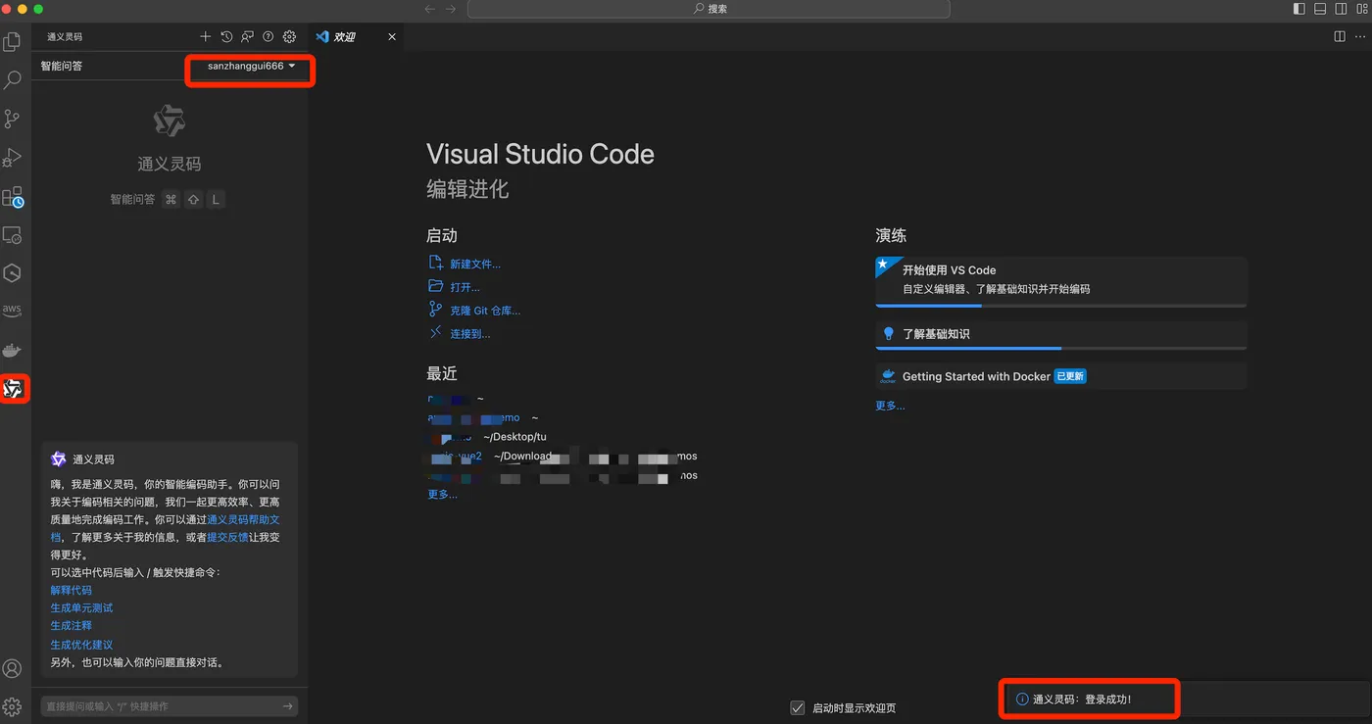The height and width of the screenshot is (724, 1372).
Task: Open the Extensions view
Action: coord(12,198)
